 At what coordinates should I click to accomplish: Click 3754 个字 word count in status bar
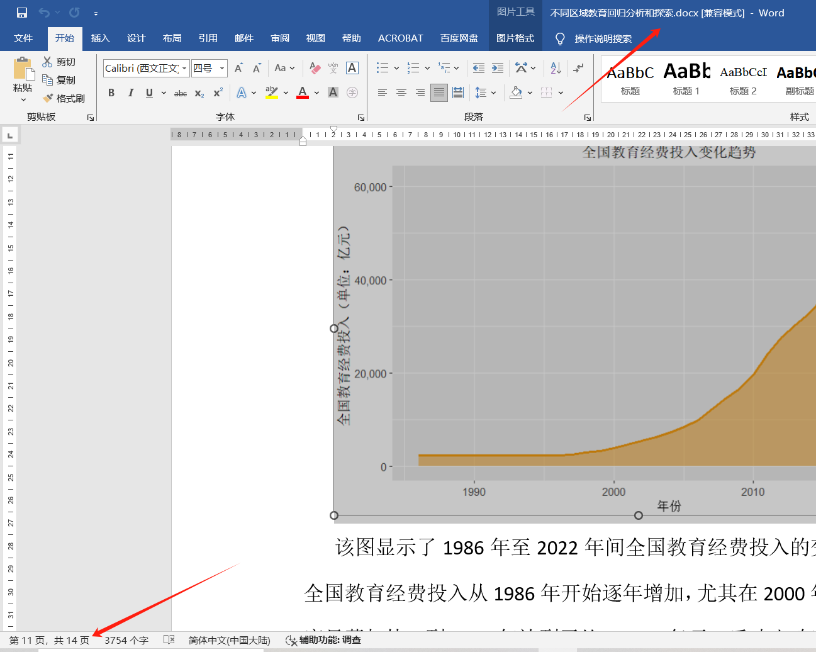[x=126, y=640]
